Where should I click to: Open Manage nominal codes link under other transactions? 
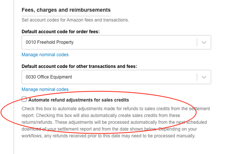[x=45, y=89]
